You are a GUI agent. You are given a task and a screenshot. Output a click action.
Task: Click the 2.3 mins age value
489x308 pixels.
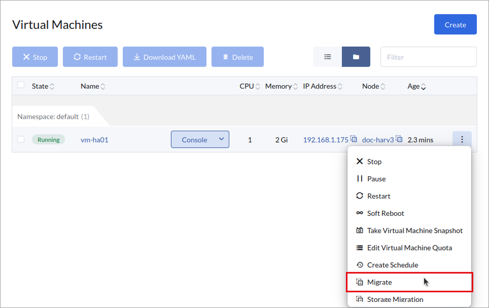[x=420, y=140]
